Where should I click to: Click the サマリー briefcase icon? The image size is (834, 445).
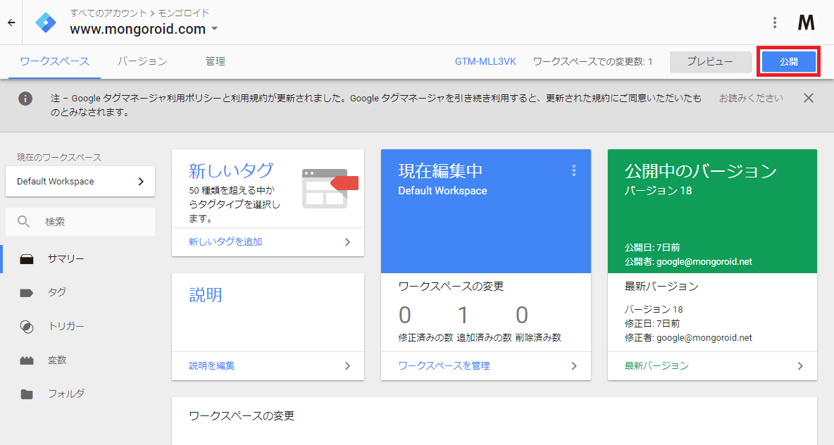coord(27,259)
